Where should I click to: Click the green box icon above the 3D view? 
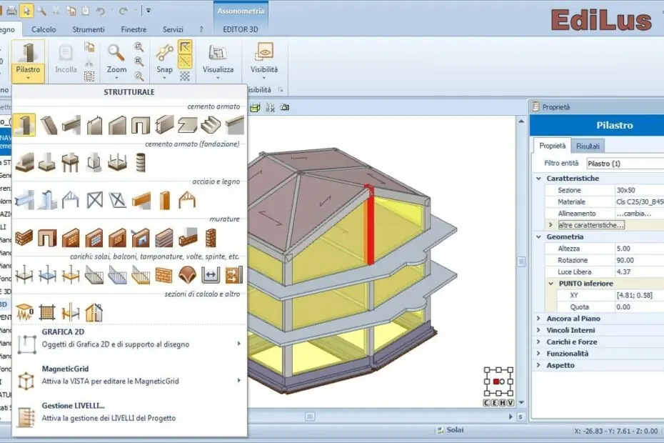point(254,107)
